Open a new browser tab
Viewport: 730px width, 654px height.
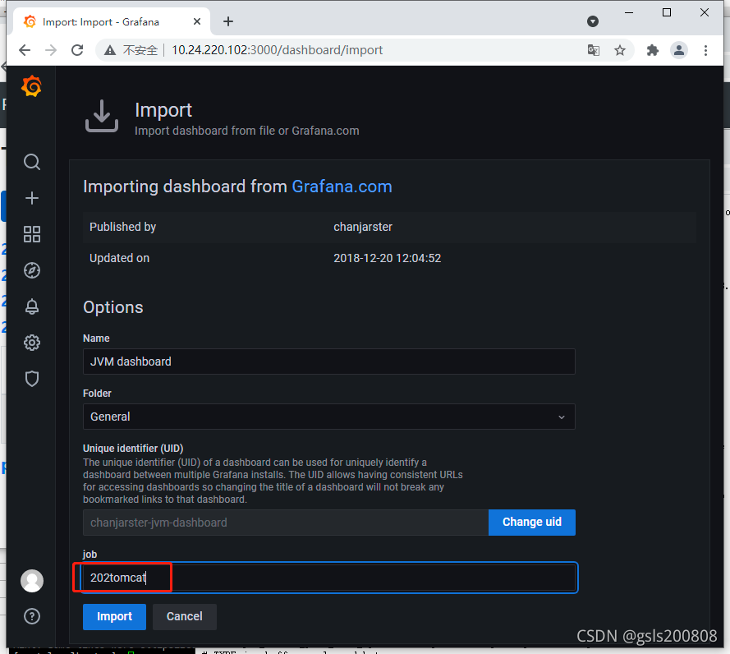point(228,21)
